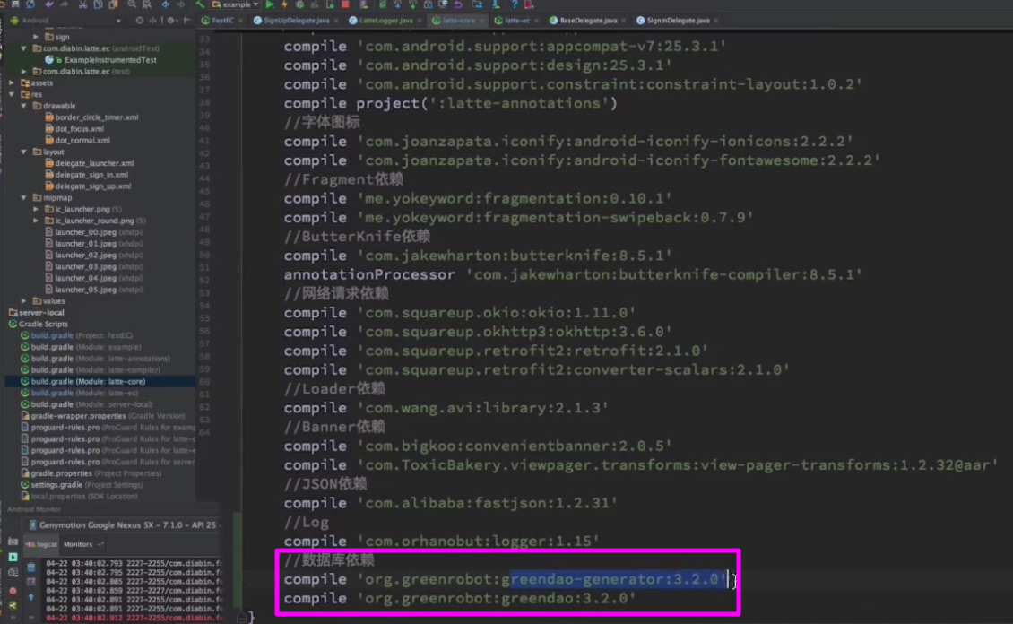Expand the values folder

tap(24, 301)
